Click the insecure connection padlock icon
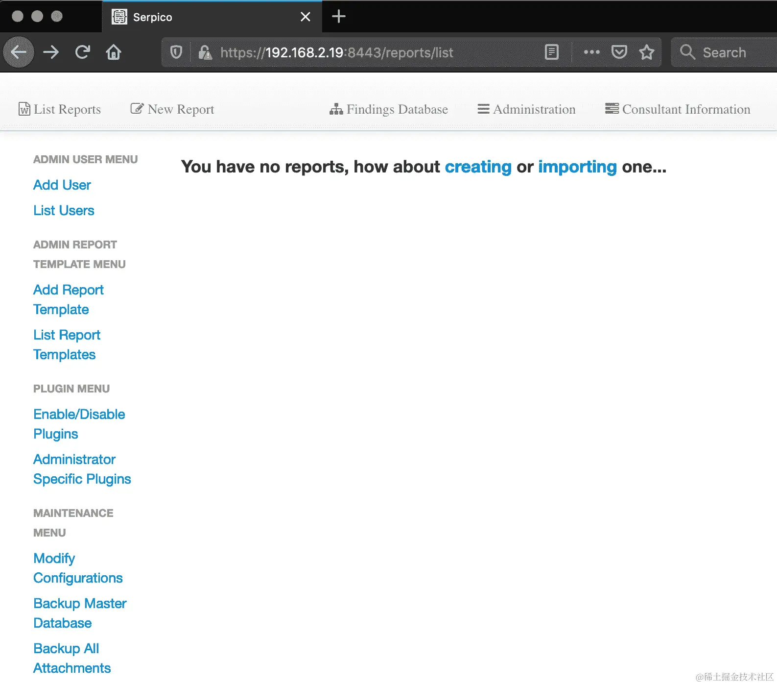This screenshot has width=777, height=685. [x=205, y=52]
